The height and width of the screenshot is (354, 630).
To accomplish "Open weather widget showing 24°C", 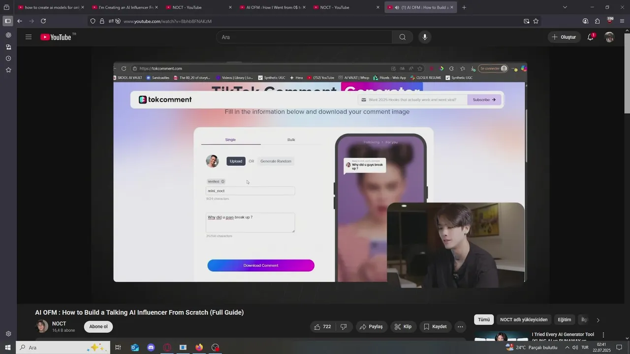I will pos(532,348).
